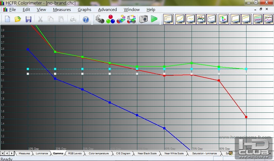Measure gray scale with the gray spheres icon

click(100, 19)
